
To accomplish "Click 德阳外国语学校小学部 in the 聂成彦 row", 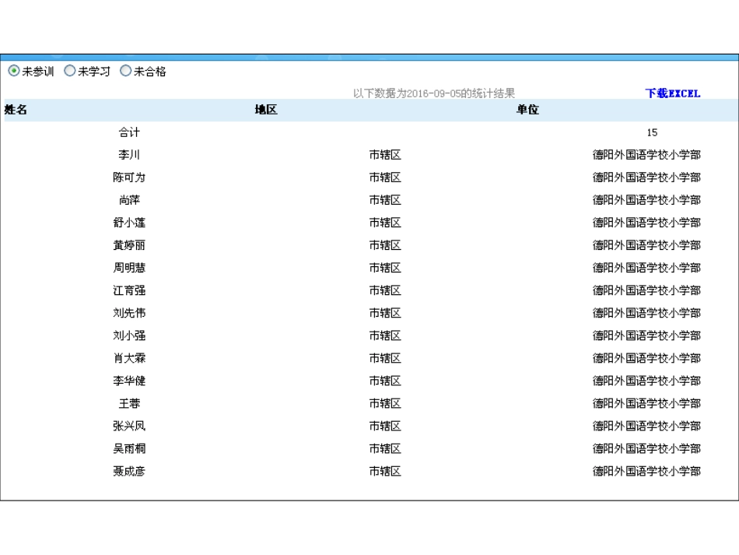I will 646,471.
